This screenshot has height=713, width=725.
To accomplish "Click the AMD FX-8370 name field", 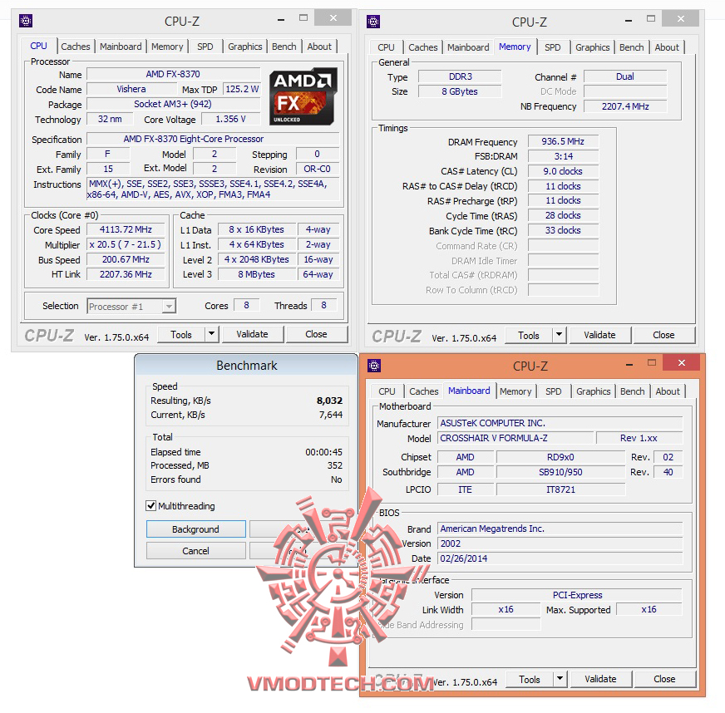I will (x=174, y=74).
